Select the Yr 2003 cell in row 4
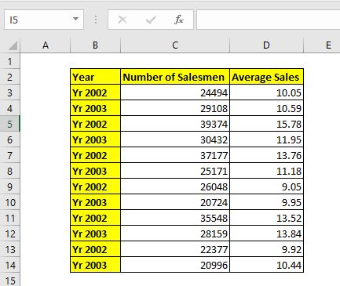This screenshot has height=286, width=340. pos(95,108)
